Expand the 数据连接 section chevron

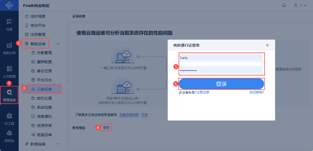click(58, 144)
